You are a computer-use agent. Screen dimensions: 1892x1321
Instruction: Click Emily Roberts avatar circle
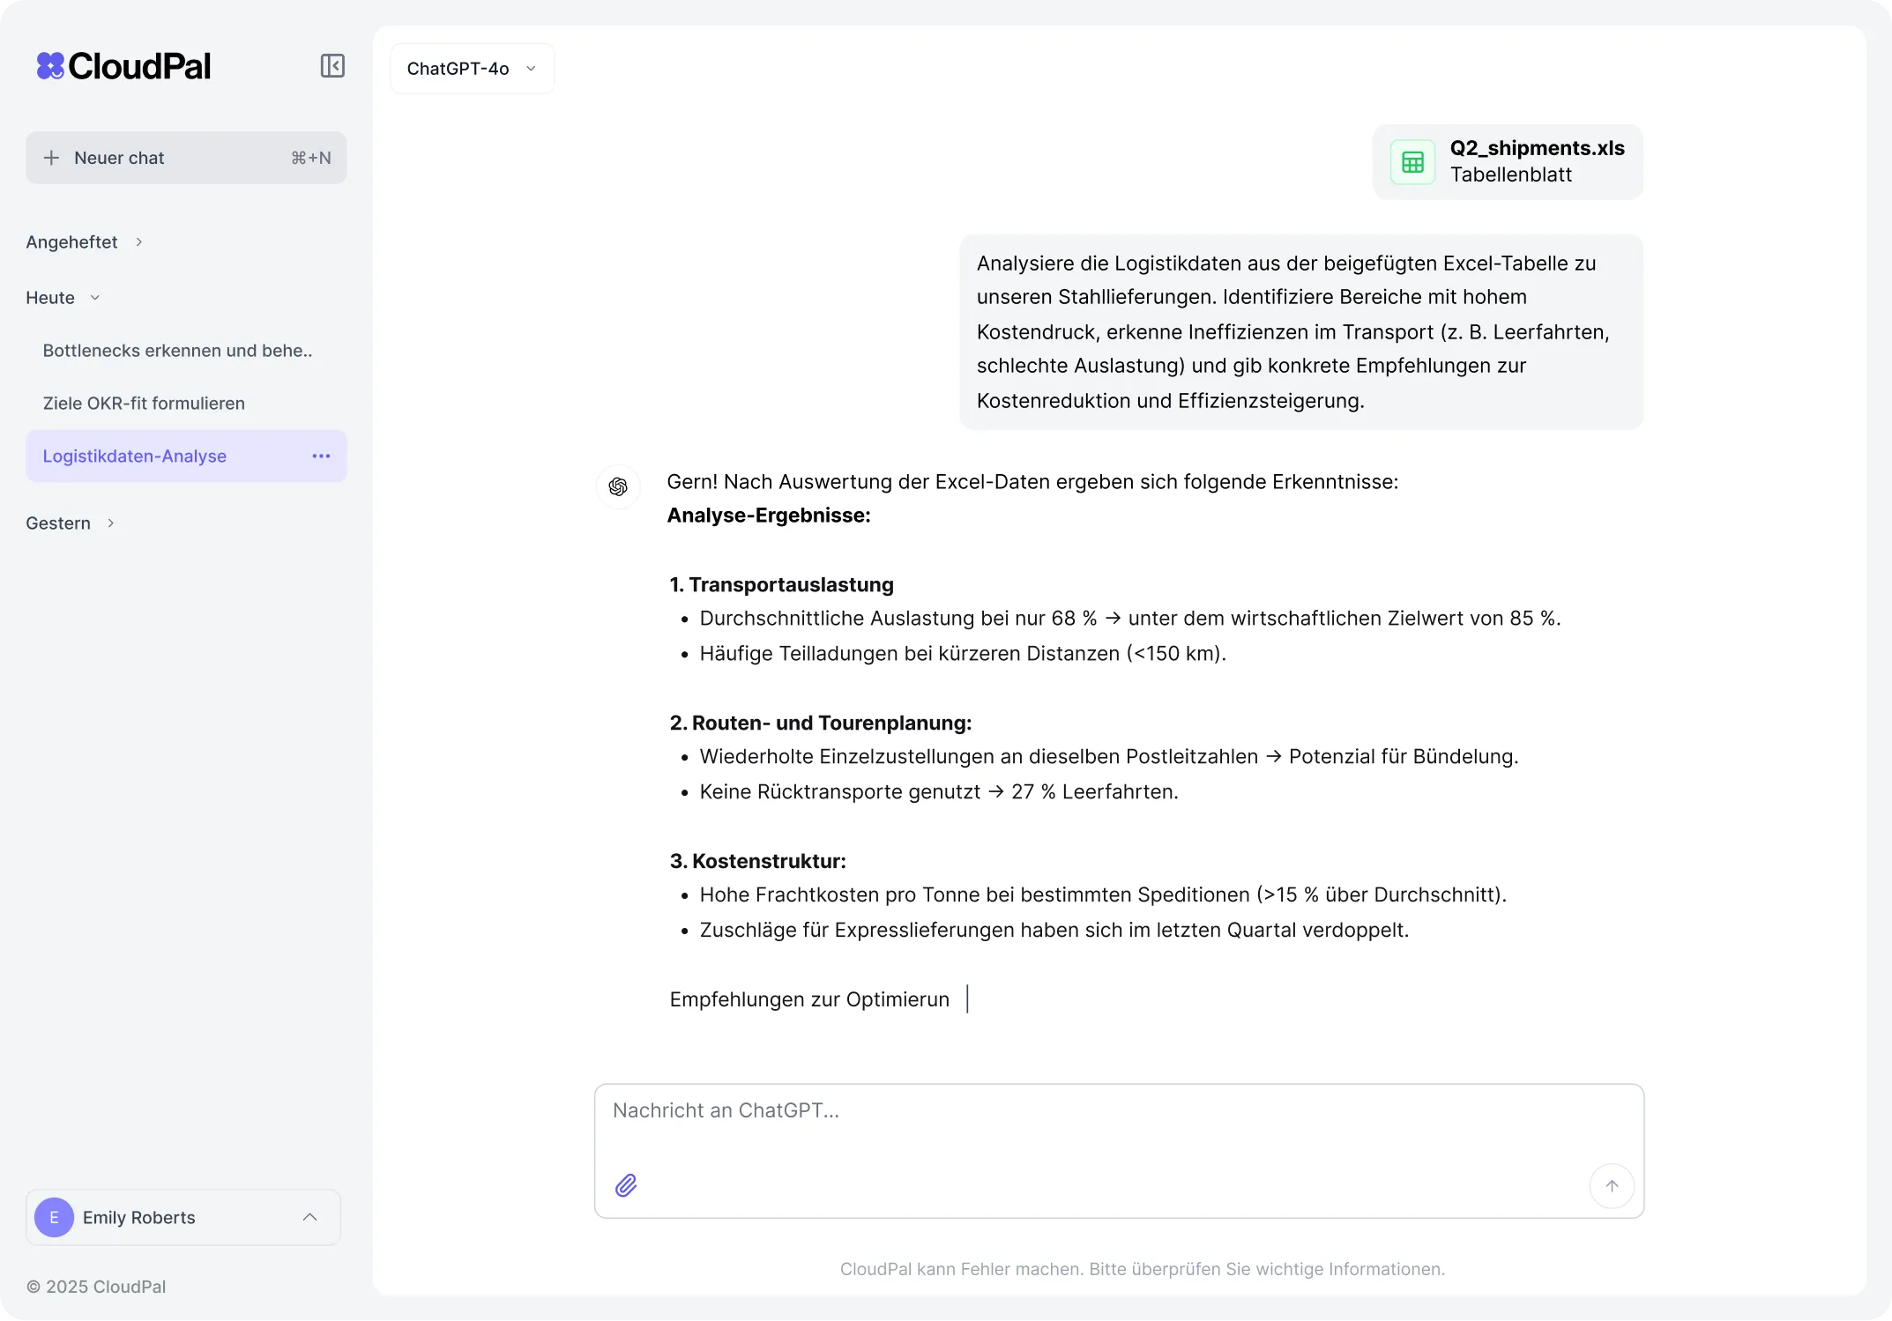[54, 1217]
